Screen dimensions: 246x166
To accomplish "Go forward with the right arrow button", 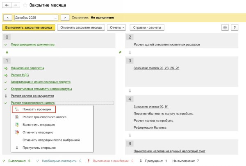I will (16, 5).
